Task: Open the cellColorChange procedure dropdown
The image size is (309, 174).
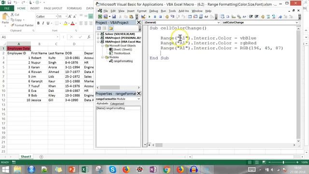Action: point(296,23)
